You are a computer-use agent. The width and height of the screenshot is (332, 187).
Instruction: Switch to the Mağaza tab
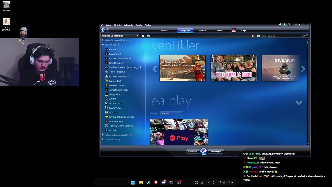point(165,31)
